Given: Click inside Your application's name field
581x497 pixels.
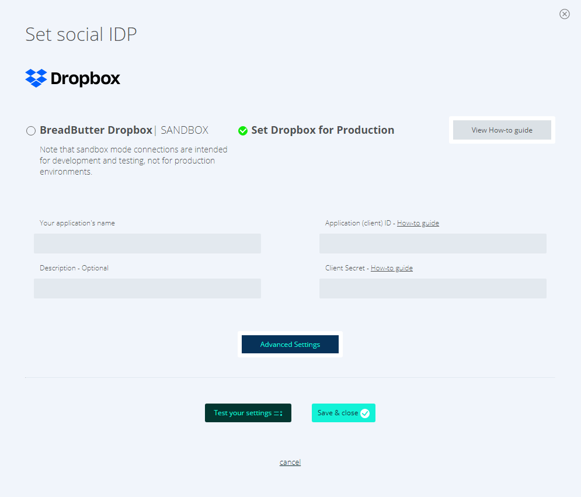Looking at the screenshot, I should click(147, 244).
